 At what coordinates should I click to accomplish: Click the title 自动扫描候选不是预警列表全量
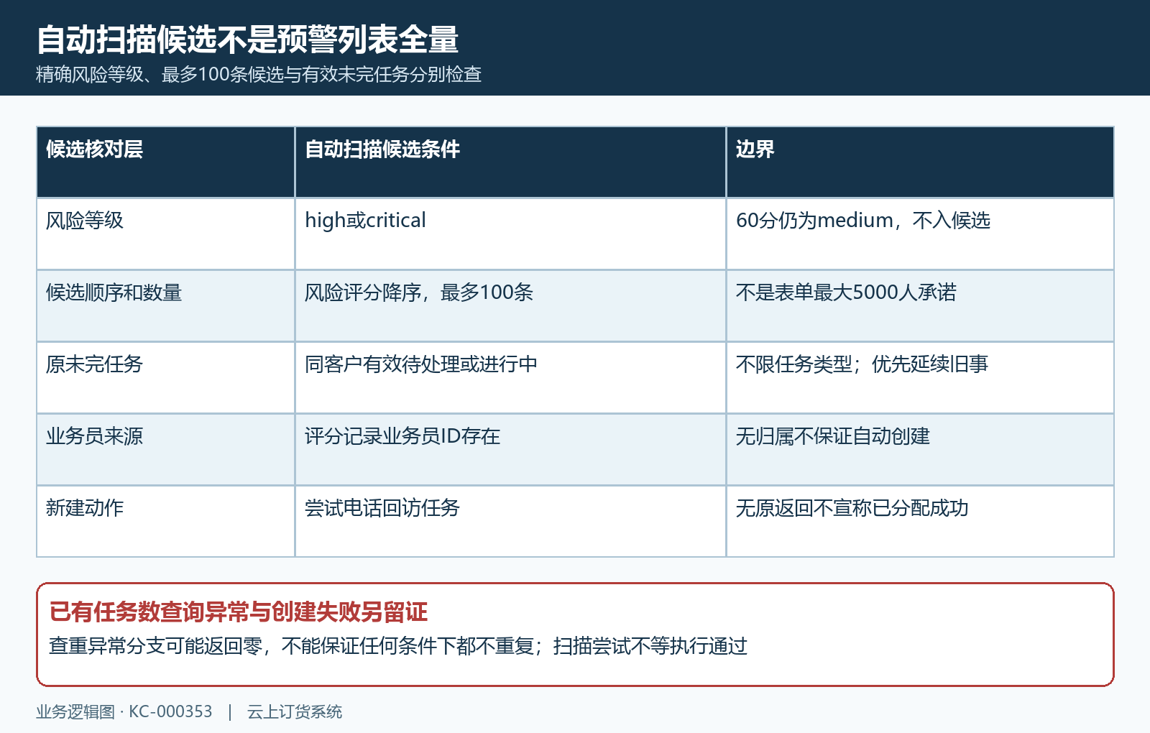247,40
